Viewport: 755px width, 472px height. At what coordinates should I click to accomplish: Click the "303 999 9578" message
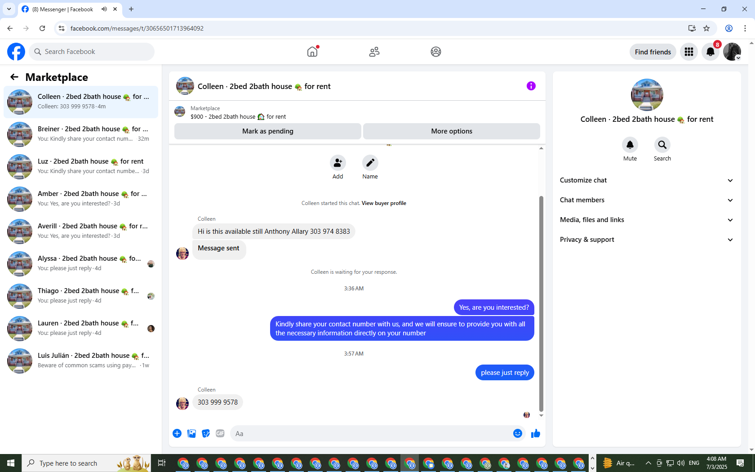click(218, 402)
